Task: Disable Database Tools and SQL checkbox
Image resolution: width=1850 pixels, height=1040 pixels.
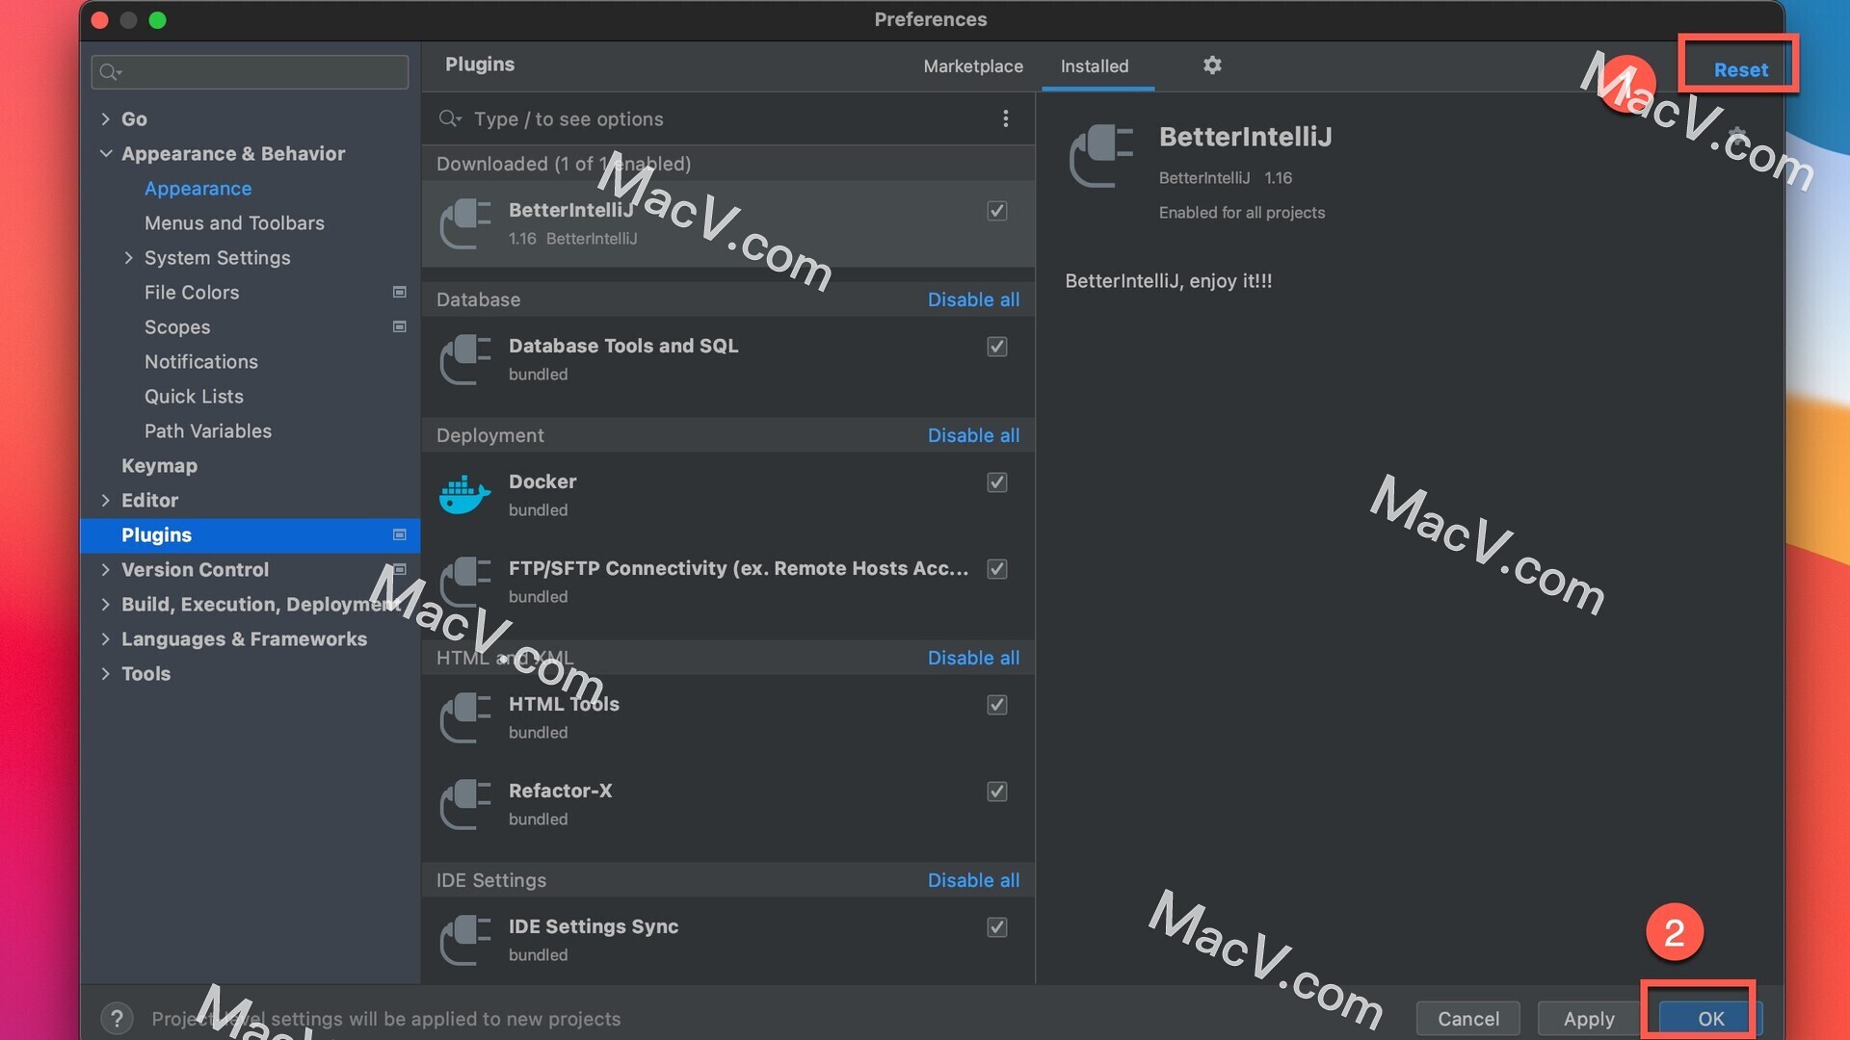Action: (997, 347)
